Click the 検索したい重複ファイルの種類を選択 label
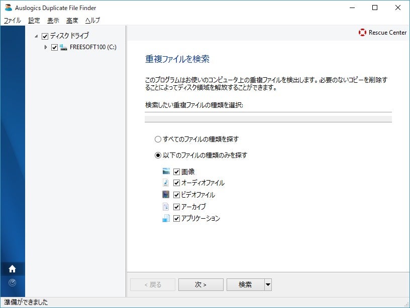Image resolution: width=410 pixels, height=308 pixels. click(194, 105)
